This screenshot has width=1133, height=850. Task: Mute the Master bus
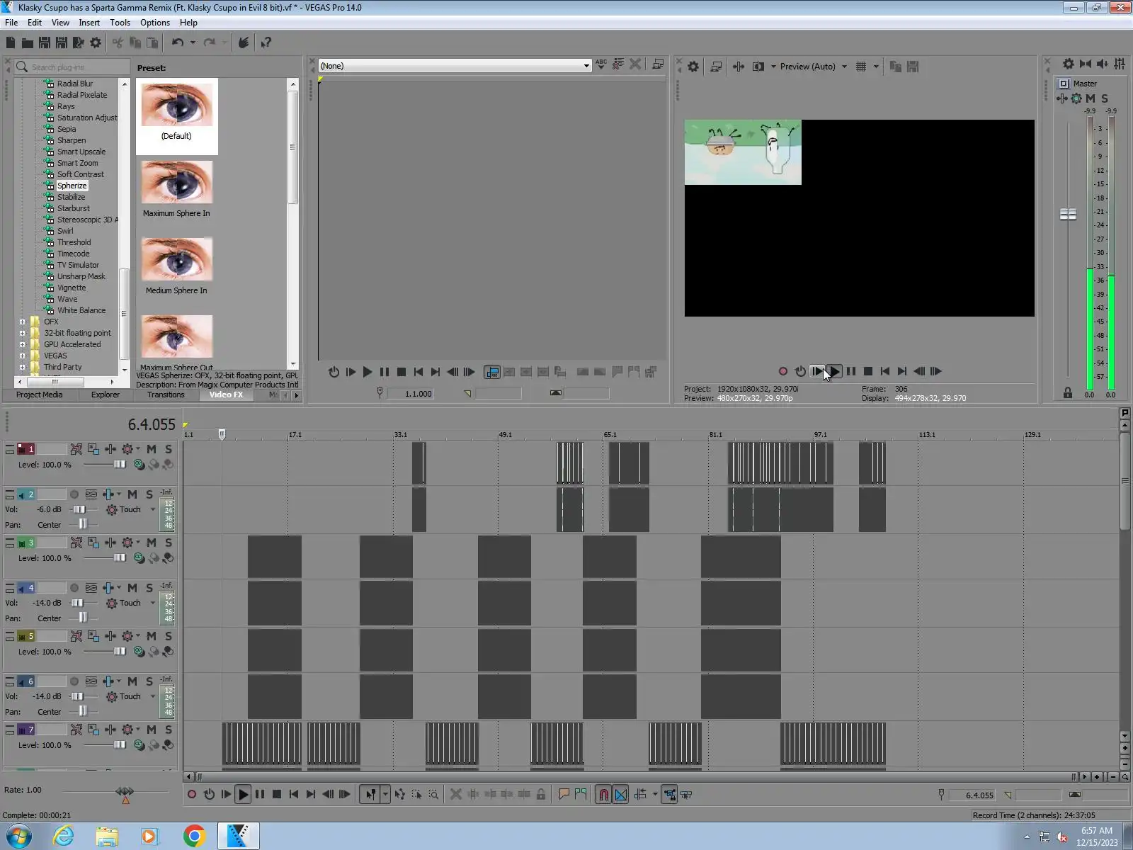tap(1091, 98)
